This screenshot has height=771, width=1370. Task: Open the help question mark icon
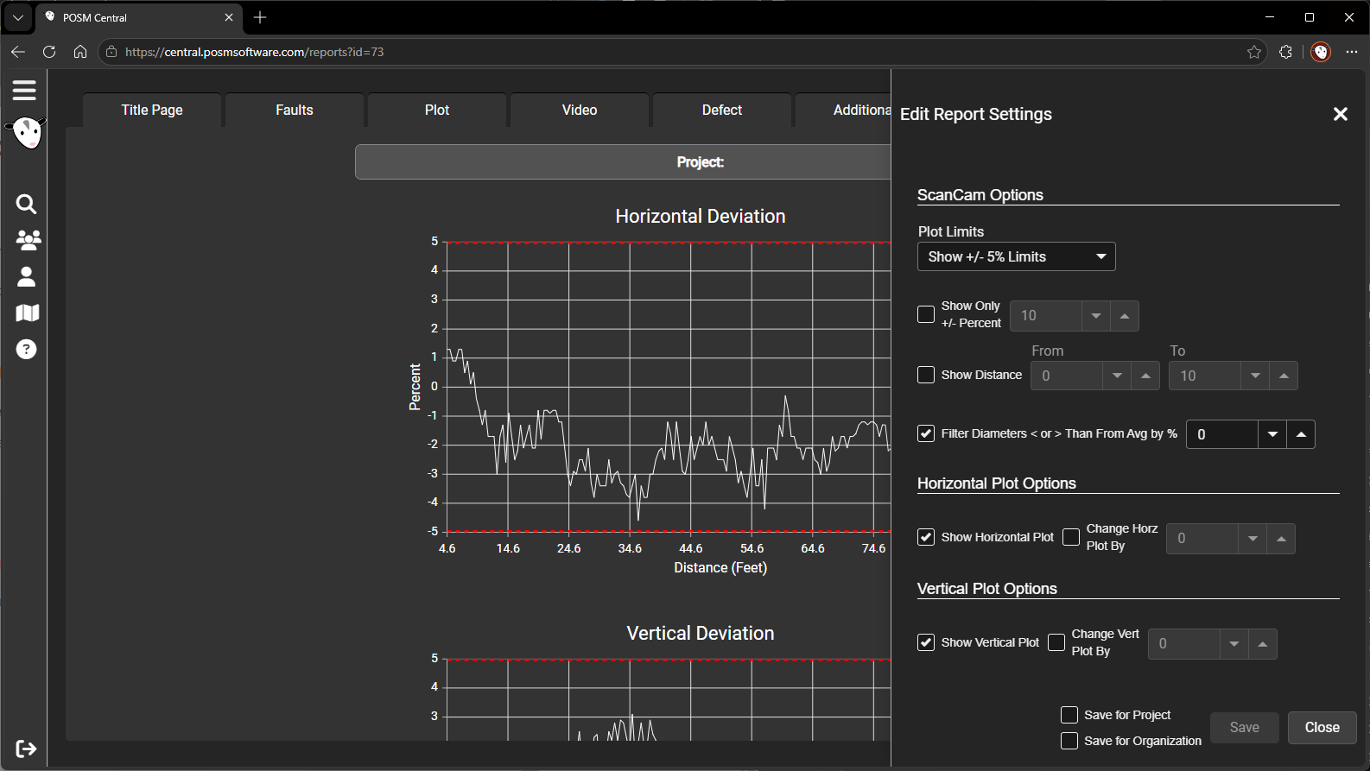point(27,349)
